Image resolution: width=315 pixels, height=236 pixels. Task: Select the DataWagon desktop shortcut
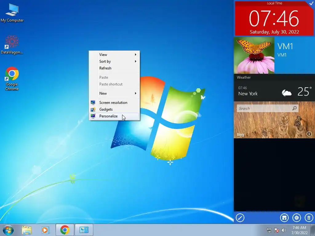pos(12,45)
